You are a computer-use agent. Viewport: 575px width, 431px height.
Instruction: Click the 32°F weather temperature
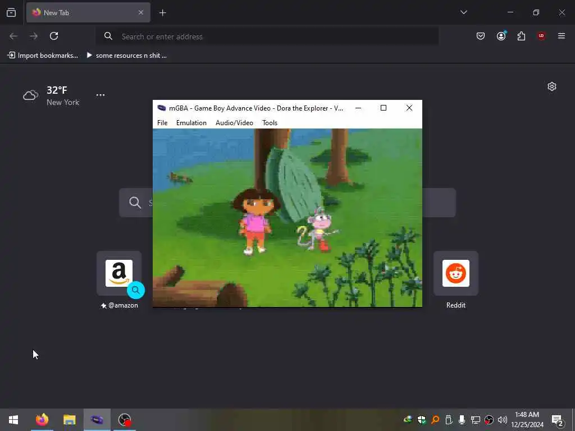(x=57, y=90)
